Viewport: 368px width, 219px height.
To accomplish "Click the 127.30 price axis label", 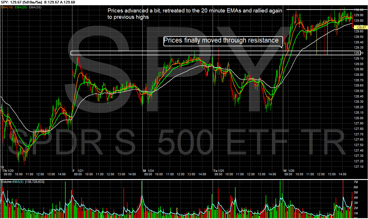I will (359, 156).
